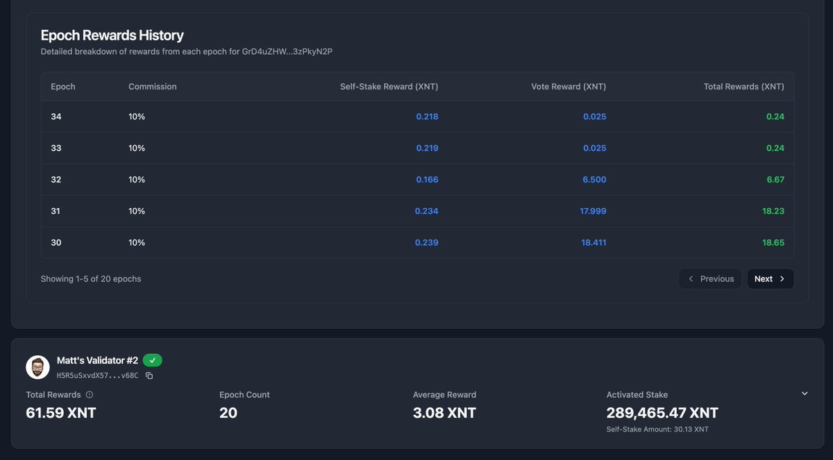Open Matt's Validator #2 avatar image
This screenshot has width=833, height=460.
37,368
